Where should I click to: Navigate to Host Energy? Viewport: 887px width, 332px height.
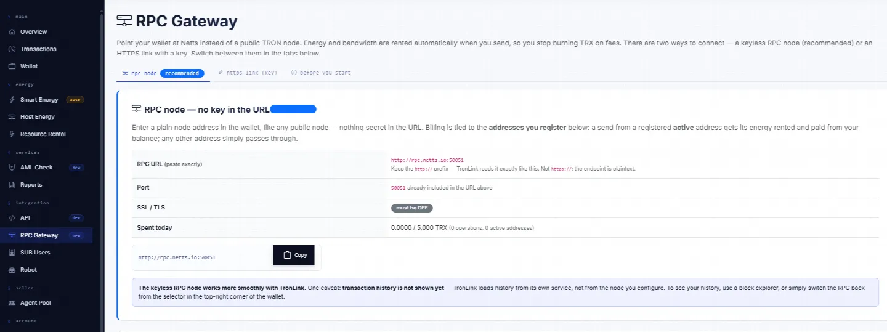point(46,117)
